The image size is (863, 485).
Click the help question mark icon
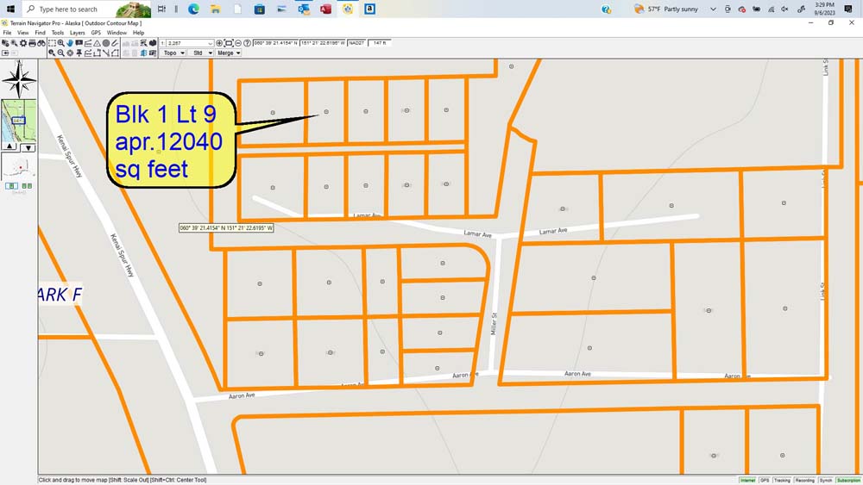coord(248,43)
